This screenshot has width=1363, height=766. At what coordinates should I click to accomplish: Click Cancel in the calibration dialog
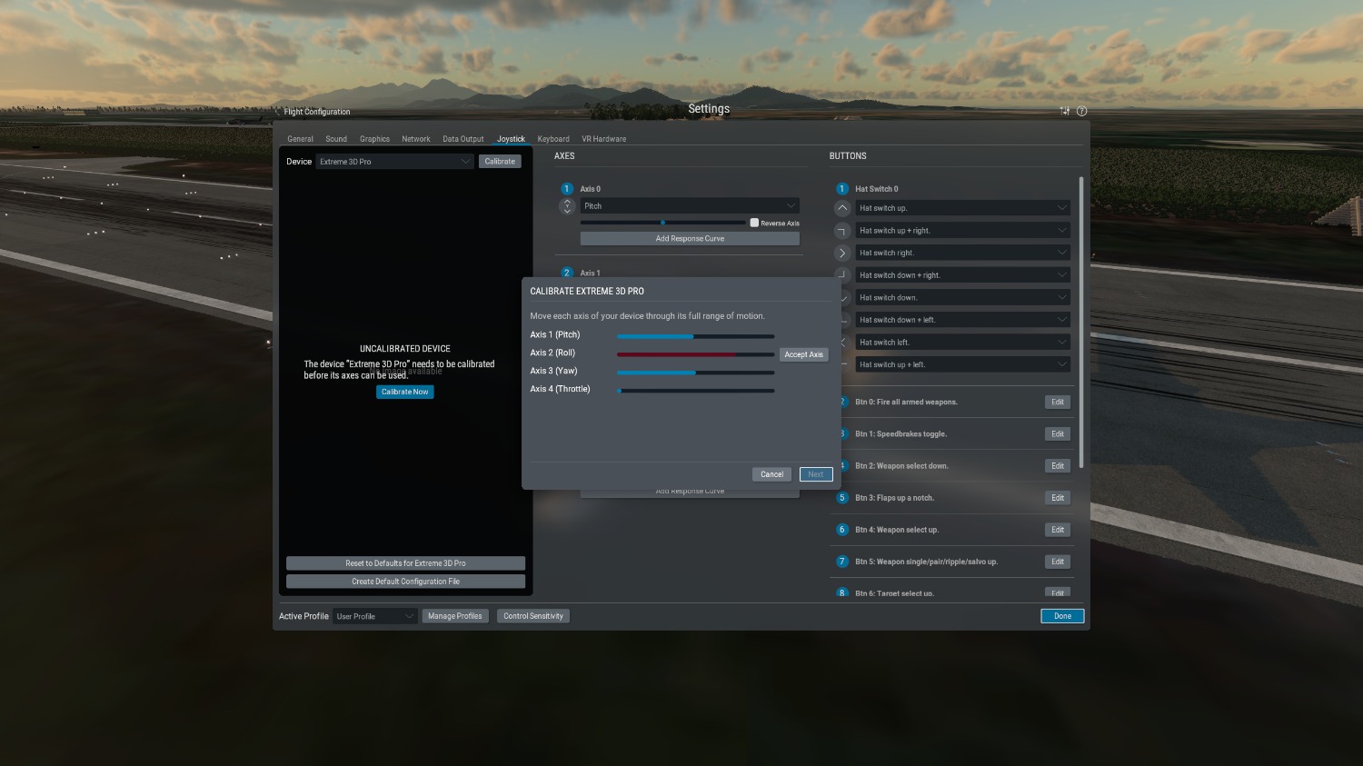771,474
